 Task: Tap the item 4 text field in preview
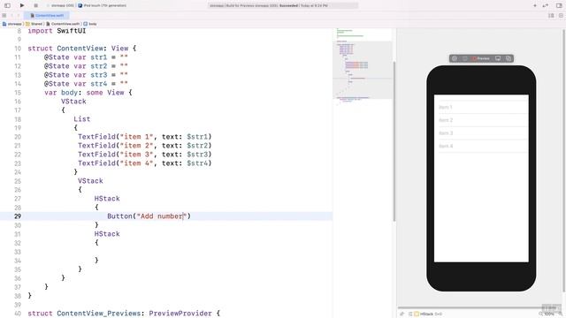coord(481,146)
